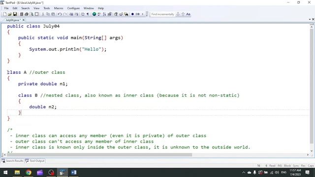Open Chrome from the taskbar
The height and width of the screenshot is (177, 315).
point(29,173)
